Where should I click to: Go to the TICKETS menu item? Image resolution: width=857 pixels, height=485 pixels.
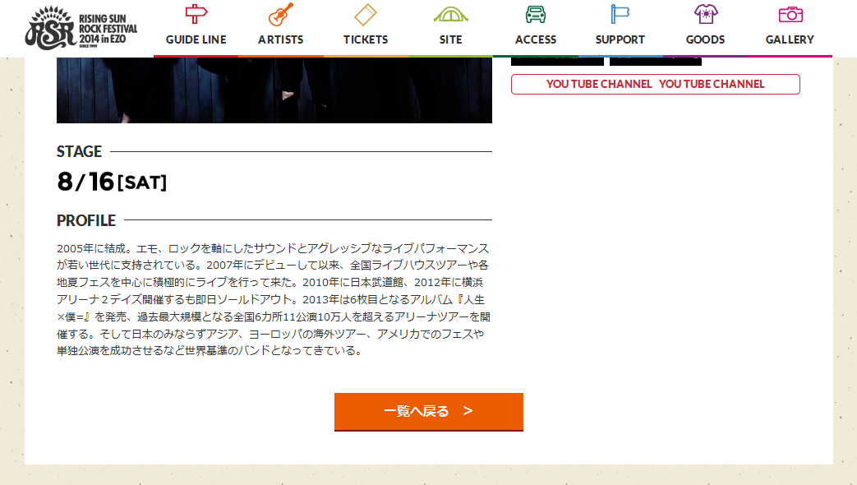(365, 39)
